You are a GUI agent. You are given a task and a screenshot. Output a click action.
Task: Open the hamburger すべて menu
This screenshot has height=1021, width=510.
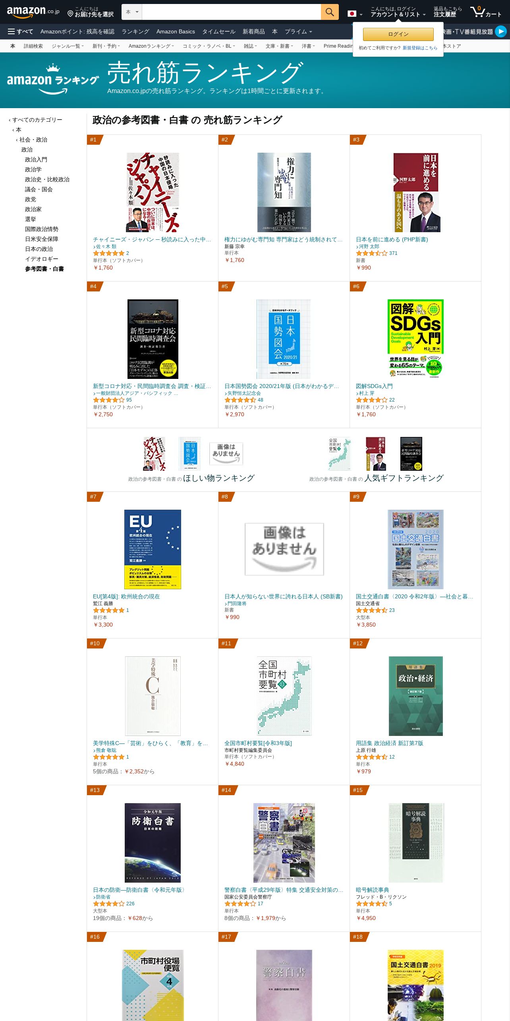pyautogui.click(x=20, y=31)
